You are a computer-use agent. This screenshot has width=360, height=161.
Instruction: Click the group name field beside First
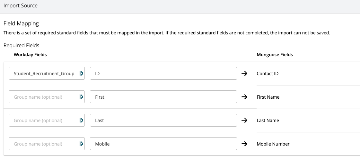[x=44, y=97]
